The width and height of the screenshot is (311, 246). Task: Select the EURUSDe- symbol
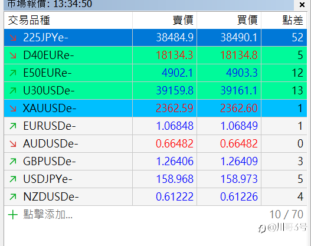(50, 126)
